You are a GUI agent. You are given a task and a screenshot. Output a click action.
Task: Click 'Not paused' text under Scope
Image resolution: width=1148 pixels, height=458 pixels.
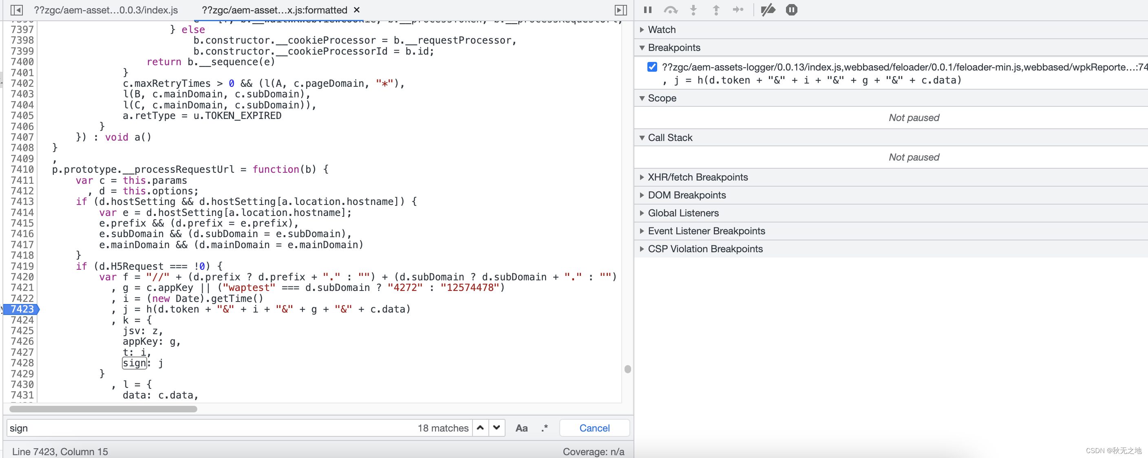(914, 118)
